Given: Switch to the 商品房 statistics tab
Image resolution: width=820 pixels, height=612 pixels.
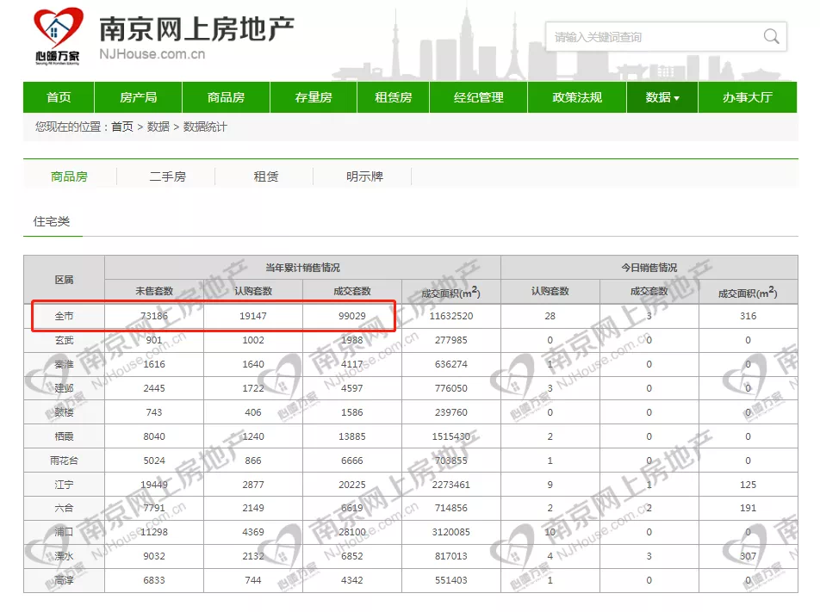Looking at the screenshot, I should [x=69, y=176].
